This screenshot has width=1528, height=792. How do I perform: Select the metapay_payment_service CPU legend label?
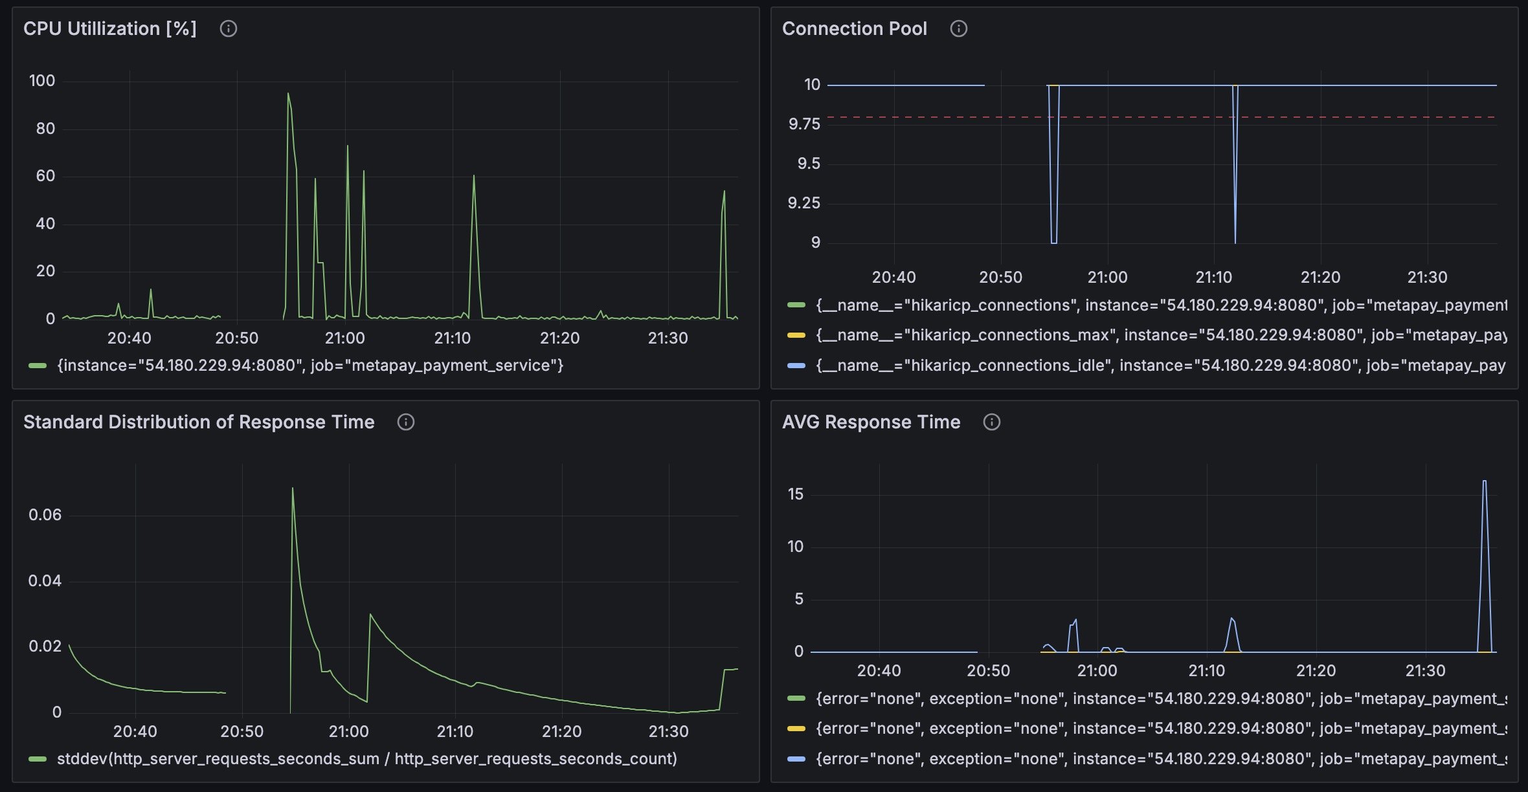(x=310, y=366)
